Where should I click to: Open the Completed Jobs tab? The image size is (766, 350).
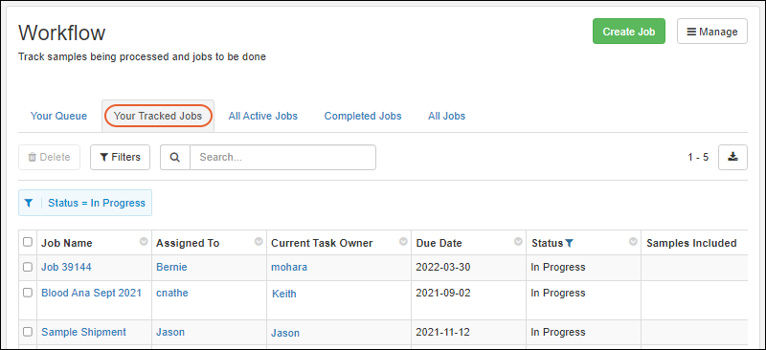coord(363,116)
